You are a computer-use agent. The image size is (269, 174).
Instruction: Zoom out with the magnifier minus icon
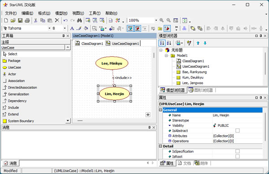coord(169,21)
